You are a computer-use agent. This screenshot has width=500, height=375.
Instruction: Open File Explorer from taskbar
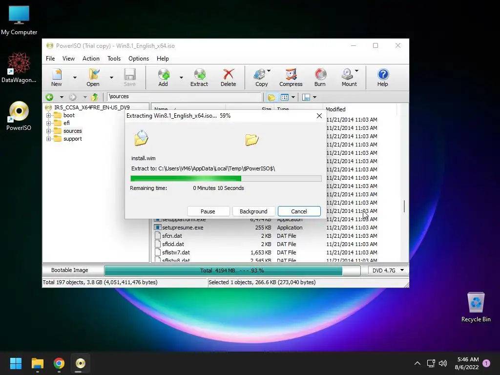(37, 363)
